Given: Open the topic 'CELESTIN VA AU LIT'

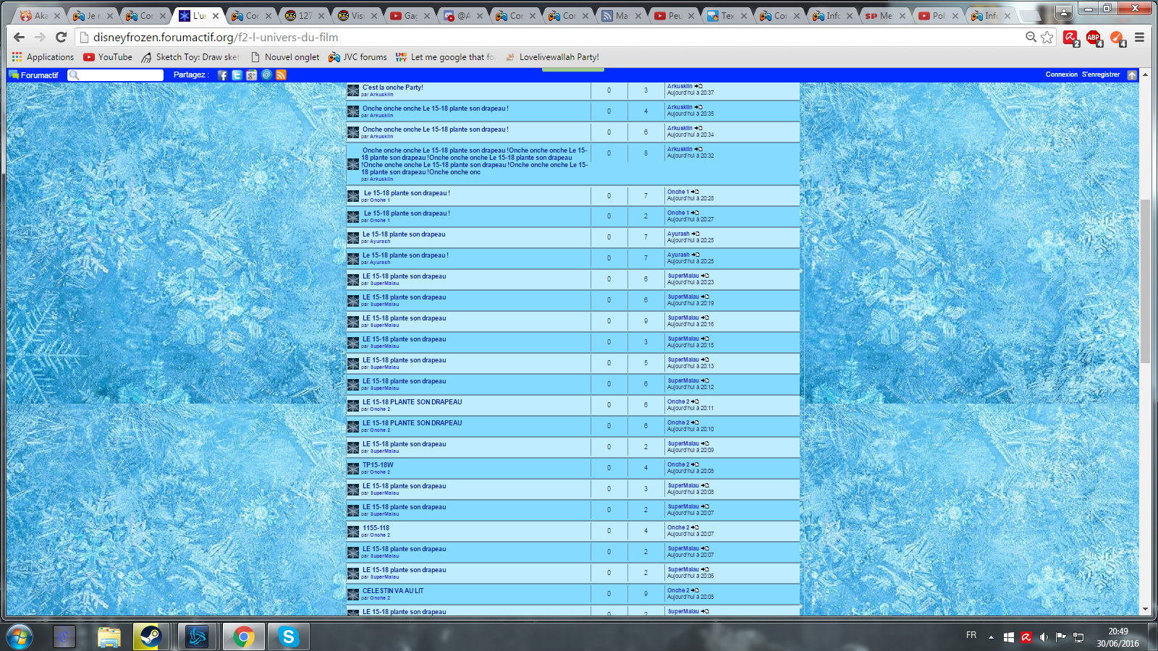Looking at the screenshot, I should click(393, 591).
